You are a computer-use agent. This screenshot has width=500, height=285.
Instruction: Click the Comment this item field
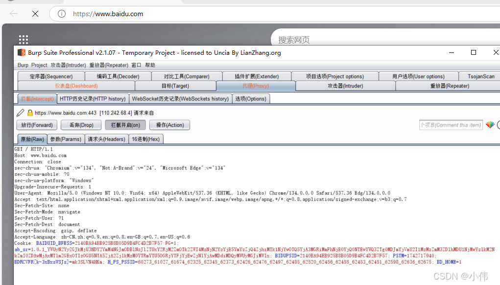(x=451, y=125)
